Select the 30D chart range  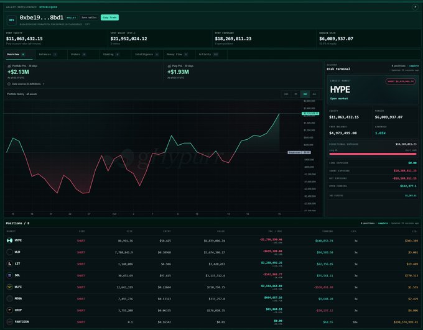(x=305, y=94)
